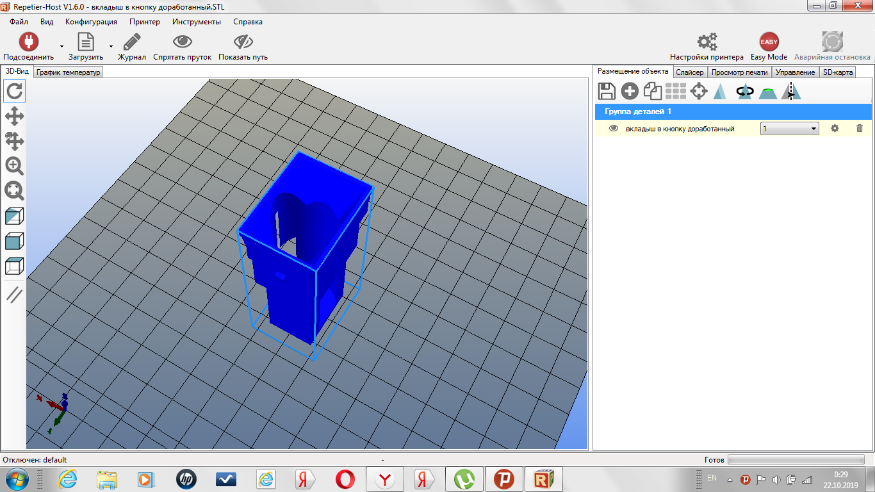Screen dimensions: 875x492
Task: Open the Вид menu
Action: coord(47,22)
